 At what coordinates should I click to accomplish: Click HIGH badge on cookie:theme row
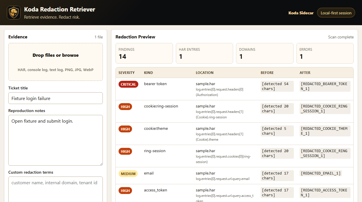click(x=125, y=129)
